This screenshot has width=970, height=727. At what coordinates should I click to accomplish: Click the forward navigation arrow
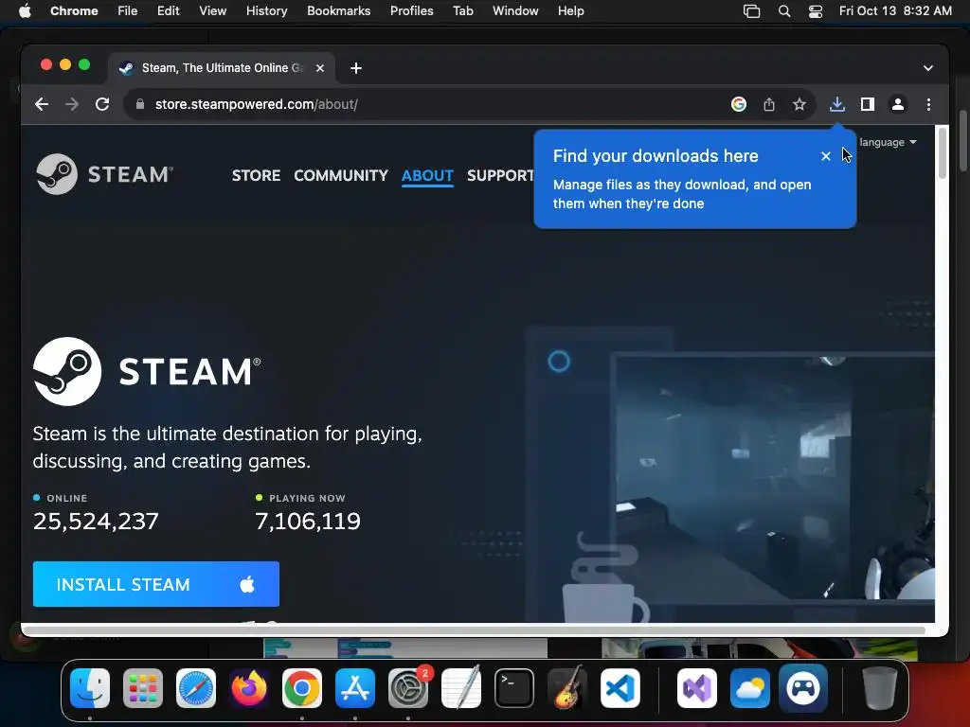[x=72, y=104]
